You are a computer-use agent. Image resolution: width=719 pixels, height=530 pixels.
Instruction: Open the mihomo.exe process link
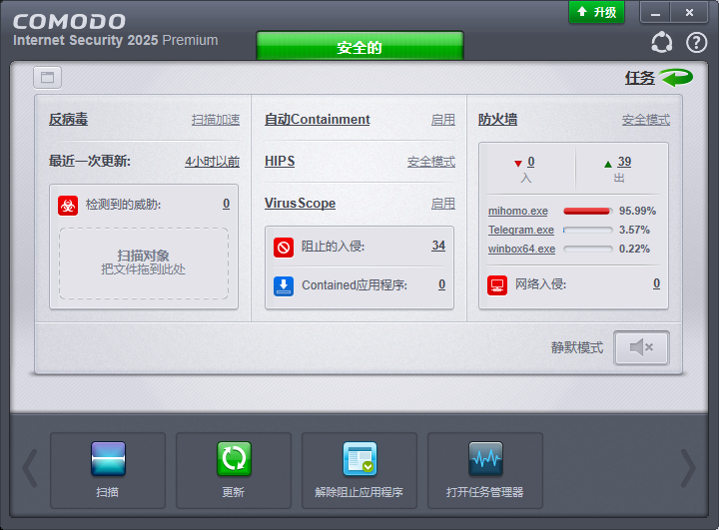click(x=517, y=211)
